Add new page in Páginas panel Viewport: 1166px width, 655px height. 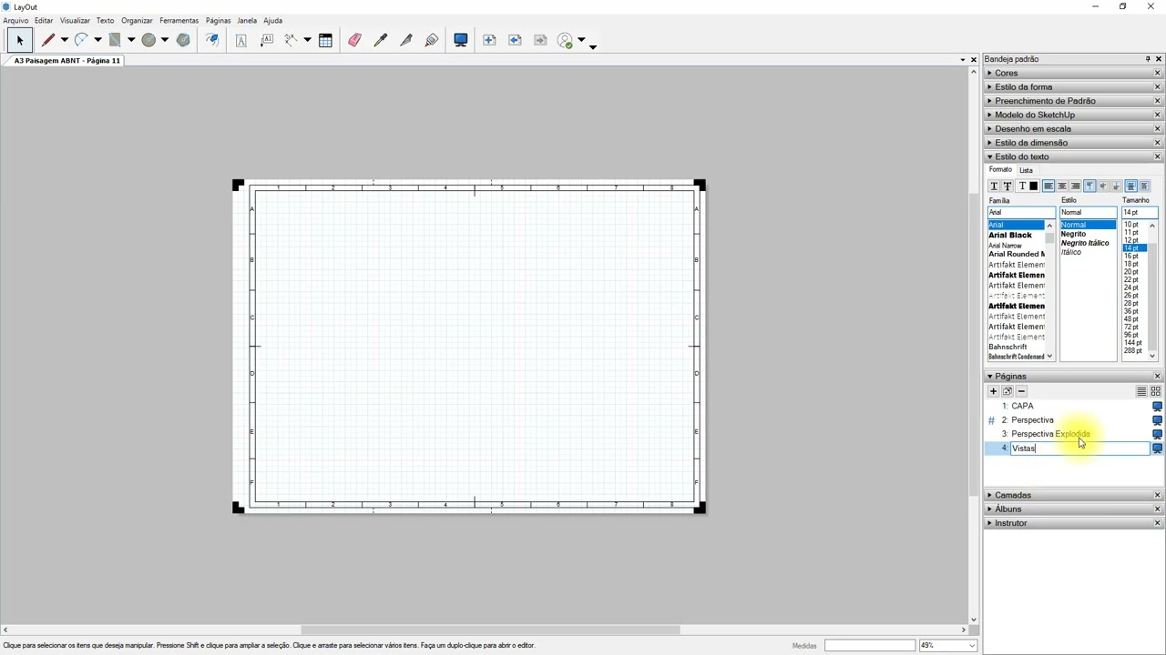[993, 391]
